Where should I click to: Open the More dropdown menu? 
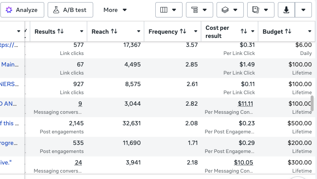[115, 10]
